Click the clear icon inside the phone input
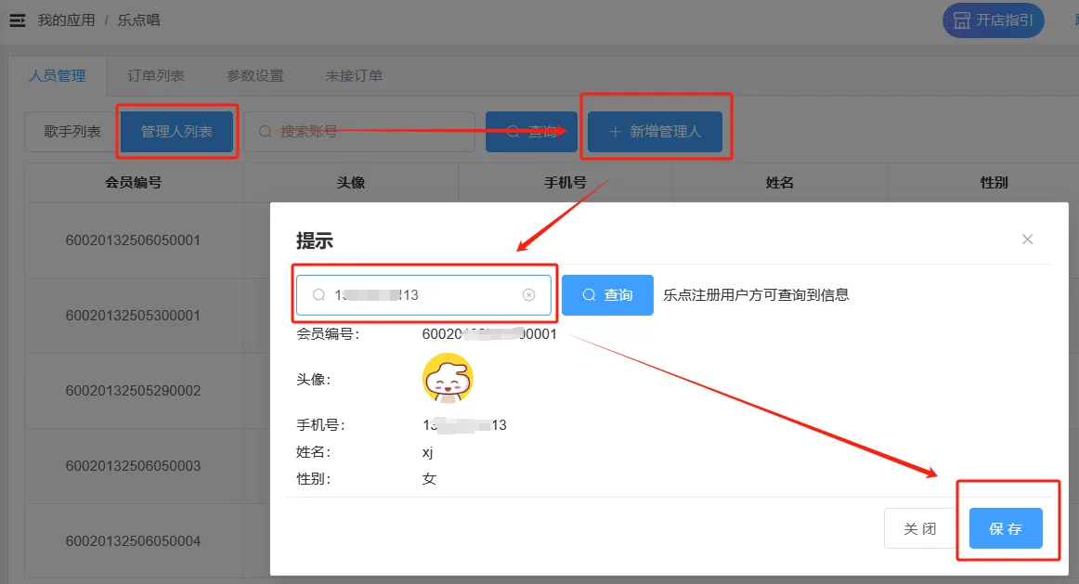 pyautogui.click(x=529, y=295)
